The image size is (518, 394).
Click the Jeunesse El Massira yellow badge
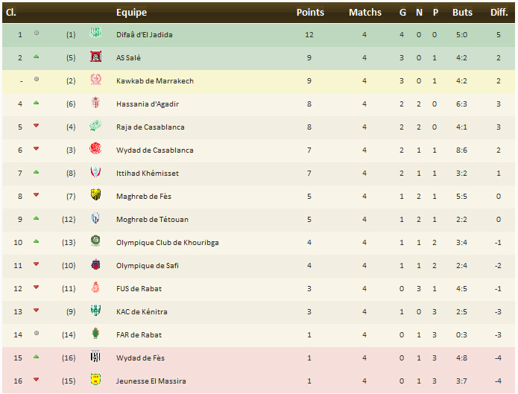[x=95, y=380]
